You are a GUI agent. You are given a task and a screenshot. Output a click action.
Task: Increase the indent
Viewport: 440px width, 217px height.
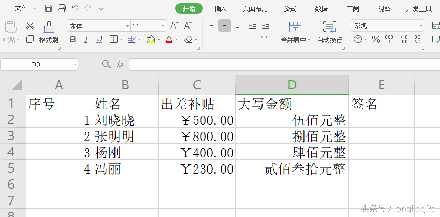click(x=266, y=26)
